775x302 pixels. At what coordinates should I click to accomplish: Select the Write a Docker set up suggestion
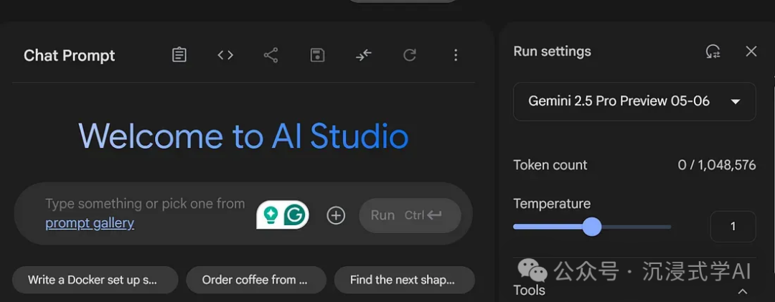[95, 280]
